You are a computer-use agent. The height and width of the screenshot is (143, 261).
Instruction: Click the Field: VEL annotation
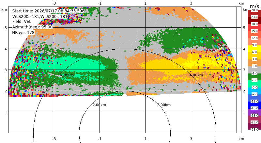[22, 22]
